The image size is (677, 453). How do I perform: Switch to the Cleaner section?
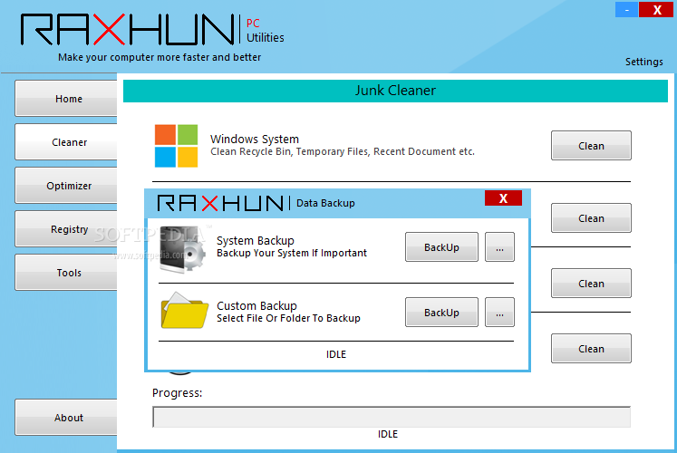pyautogui.click(x=66, y=142)
